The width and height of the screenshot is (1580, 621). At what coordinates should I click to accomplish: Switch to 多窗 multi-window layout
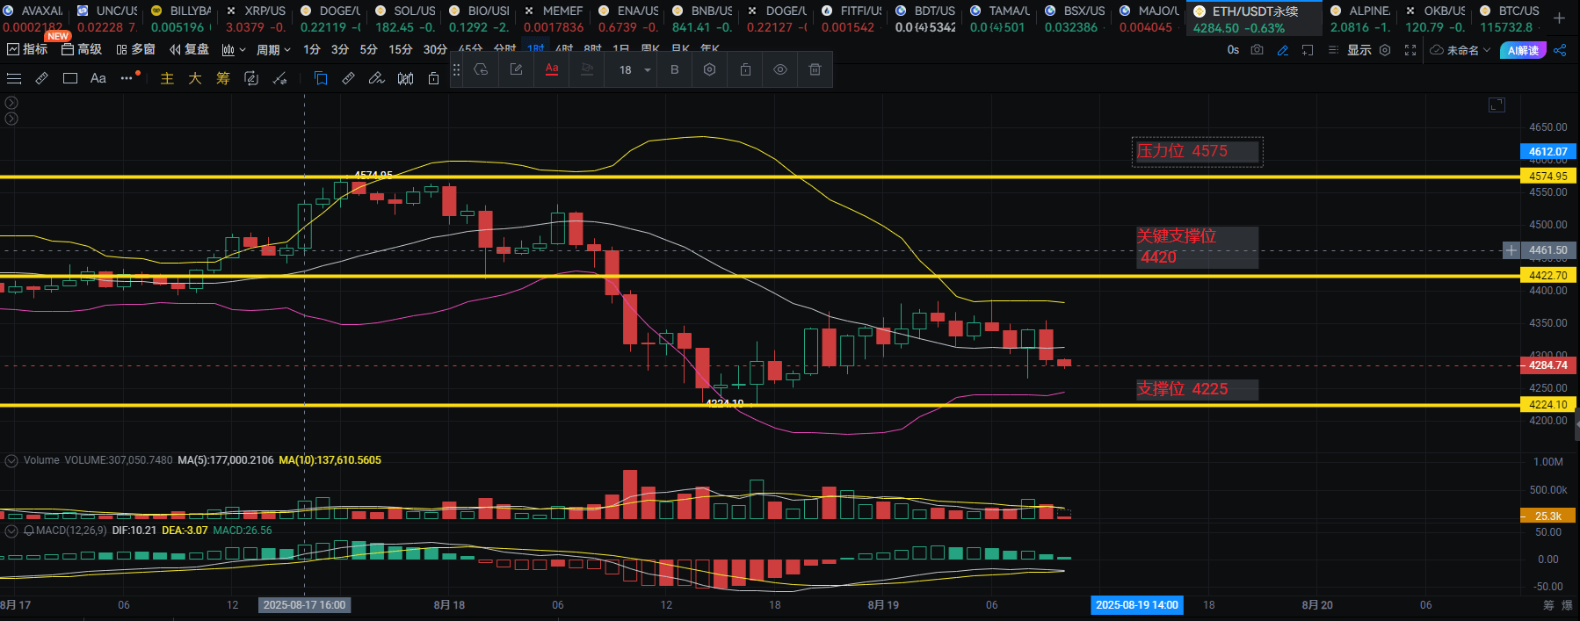[135, 50]
